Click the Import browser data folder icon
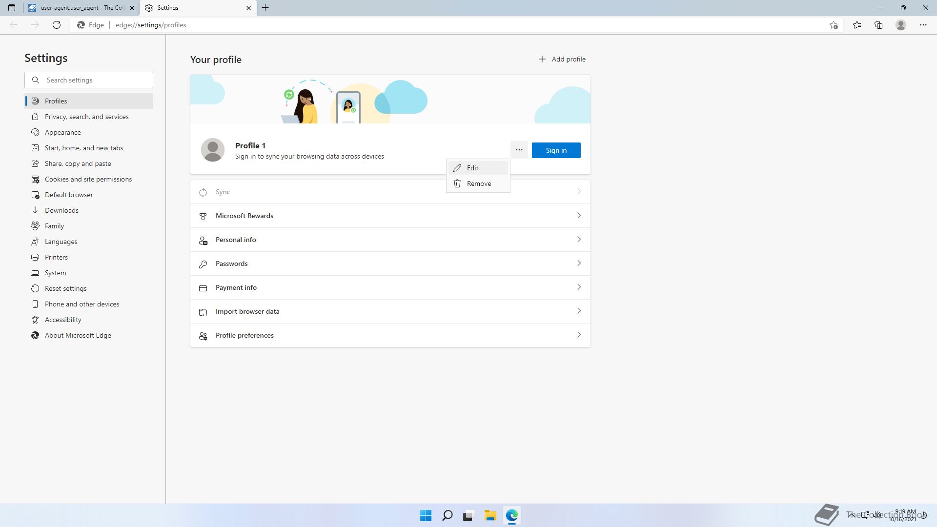 (x=203, y=312)
